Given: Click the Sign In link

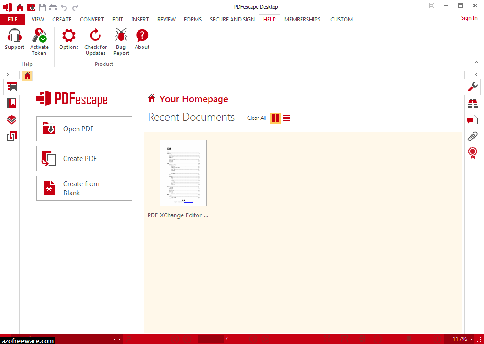Looking at the screenshot, I should pos(469,18).
